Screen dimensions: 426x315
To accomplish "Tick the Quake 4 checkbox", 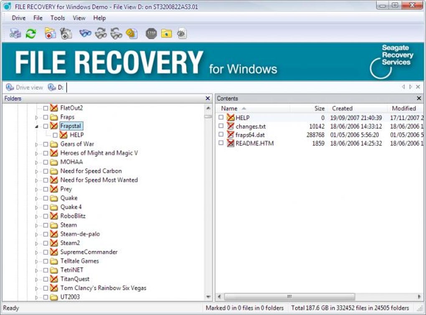I will (46, 207).
